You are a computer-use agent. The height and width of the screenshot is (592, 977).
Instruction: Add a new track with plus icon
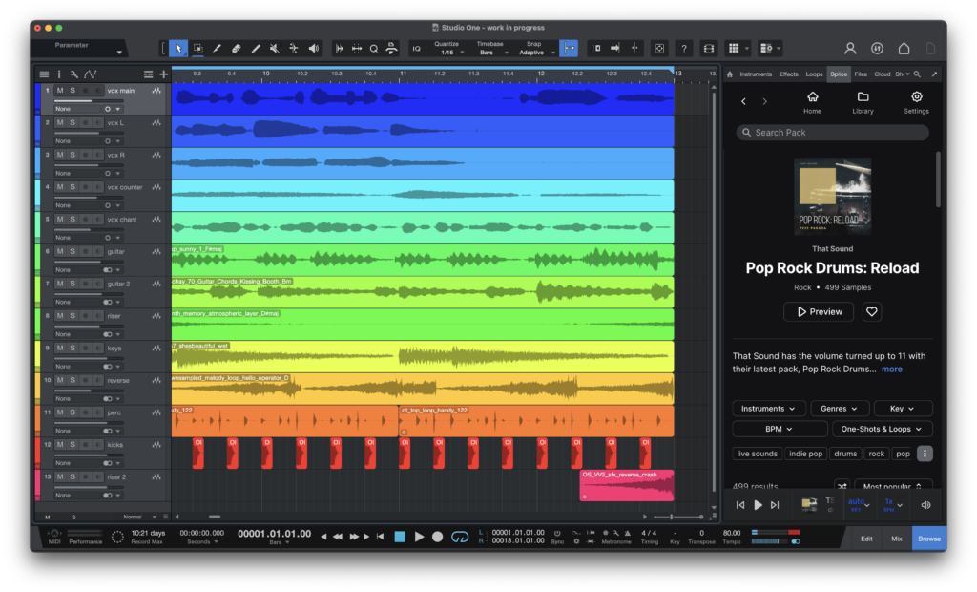coord(164,74)
